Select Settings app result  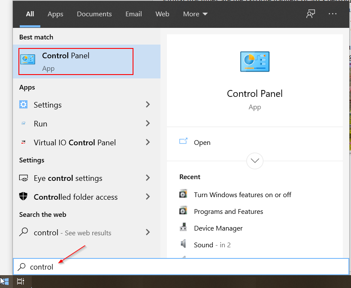(87, 105)
